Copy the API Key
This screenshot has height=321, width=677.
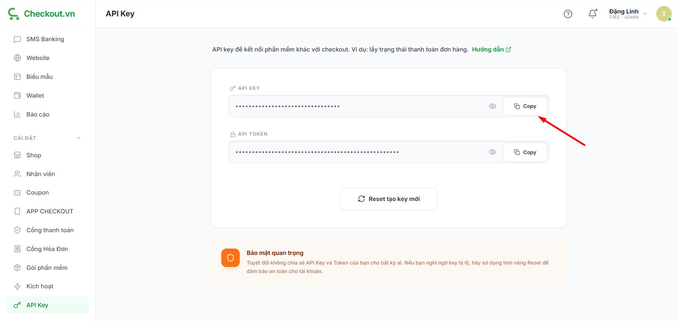click(x=525, y=106)
